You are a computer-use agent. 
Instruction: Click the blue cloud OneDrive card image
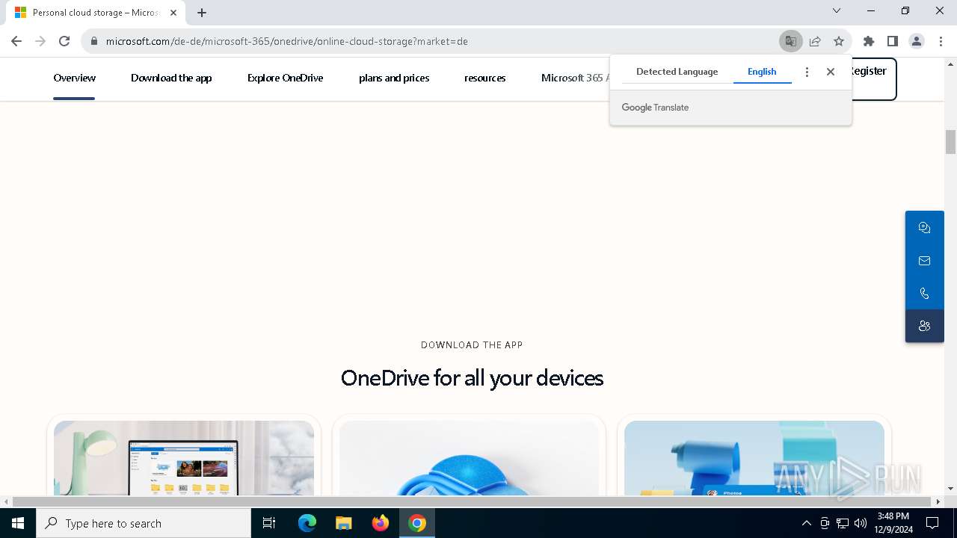469,457
